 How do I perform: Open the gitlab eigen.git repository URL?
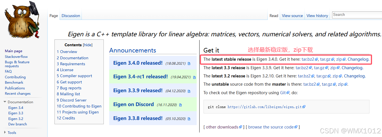(266, 107)
